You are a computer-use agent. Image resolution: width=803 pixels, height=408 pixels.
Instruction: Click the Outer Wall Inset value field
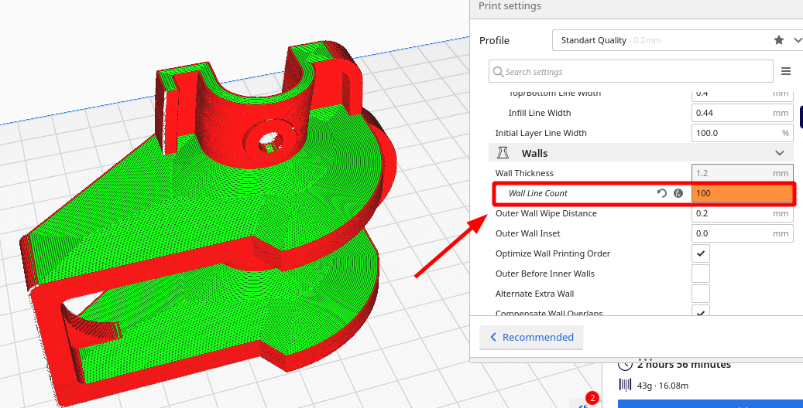tap(742, 233)
